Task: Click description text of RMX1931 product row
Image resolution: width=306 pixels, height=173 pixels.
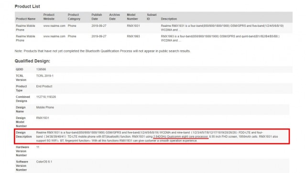Action: (x=222, y=28)
